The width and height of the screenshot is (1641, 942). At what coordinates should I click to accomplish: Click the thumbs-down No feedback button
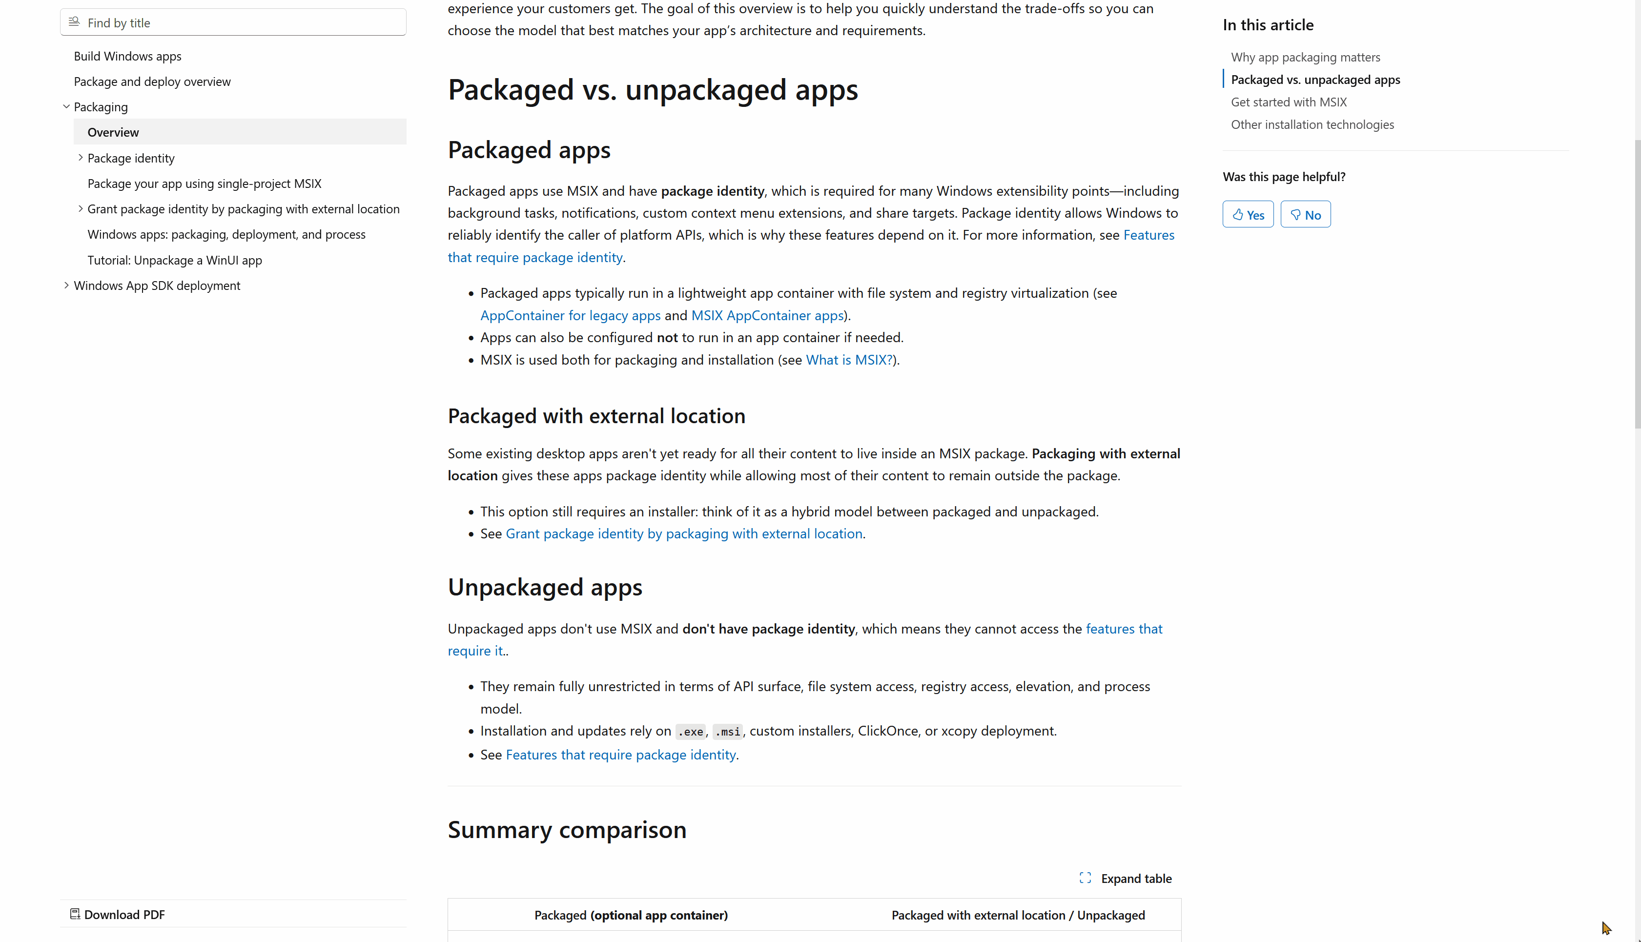tap(1305, 215)
